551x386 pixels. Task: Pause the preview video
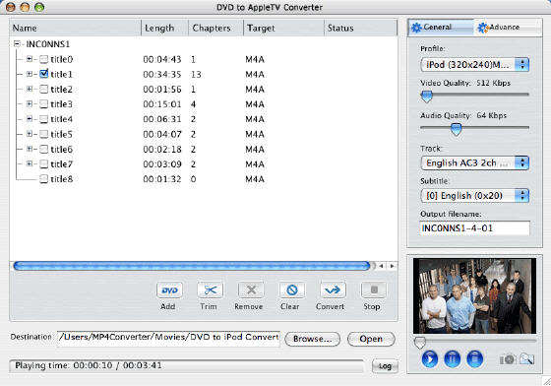(x=453, y=359)
